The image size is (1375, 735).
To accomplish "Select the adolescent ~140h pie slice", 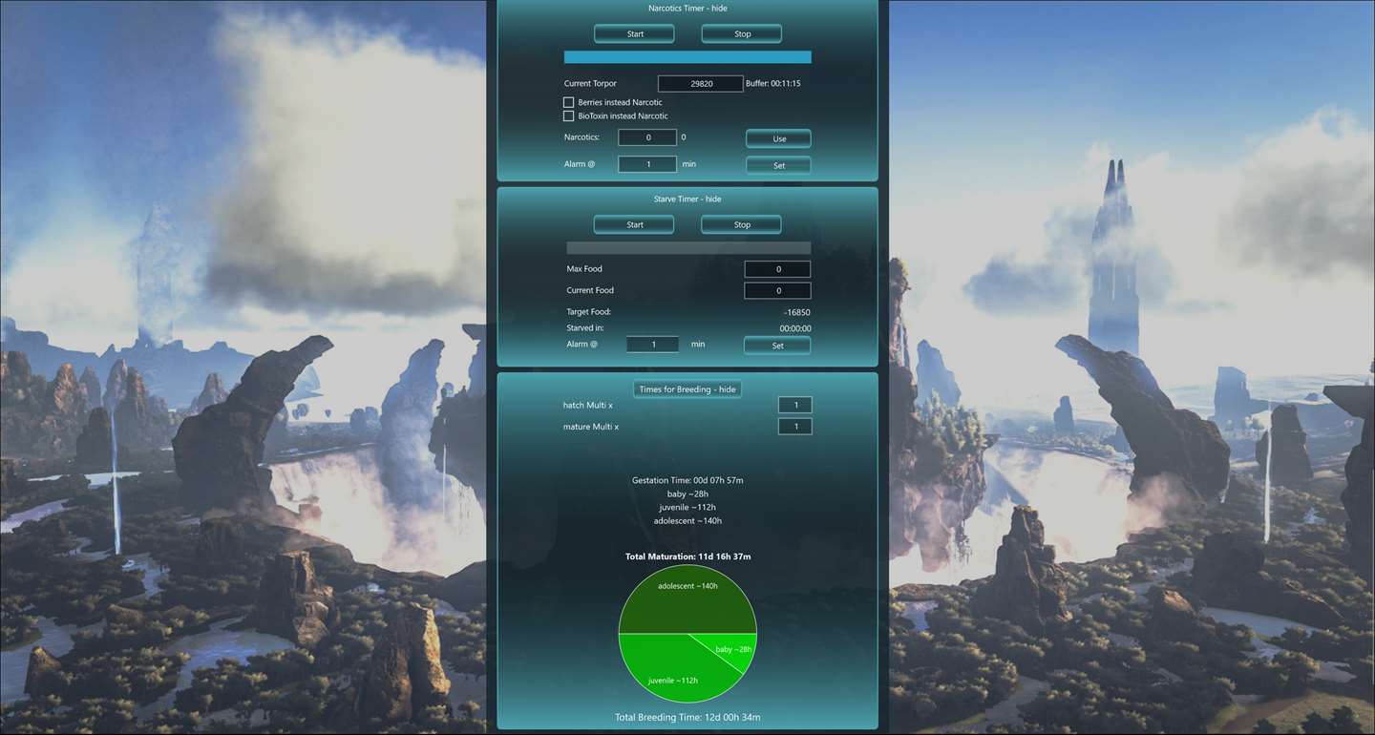I will (687, 599).
